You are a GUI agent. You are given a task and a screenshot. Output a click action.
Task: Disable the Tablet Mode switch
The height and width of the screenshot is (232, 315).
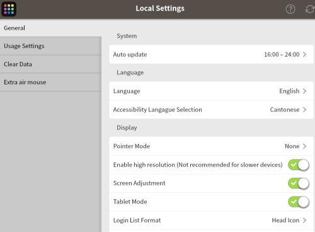(x=299, y=202)
